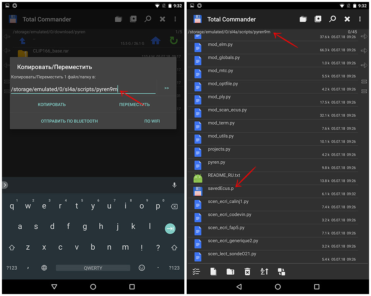Select mod_ply.py file
Image resolution: width=371 pixels, height=296 pixels.
(x=273, y=100)
